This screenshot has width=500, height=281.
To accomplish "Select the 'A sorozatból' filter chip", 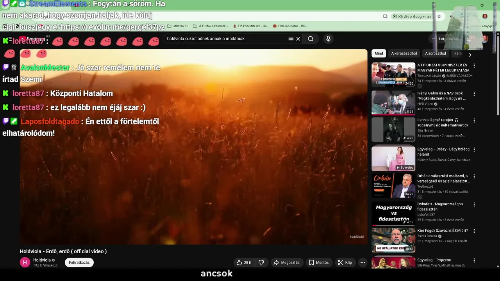I will pos(435,53).
